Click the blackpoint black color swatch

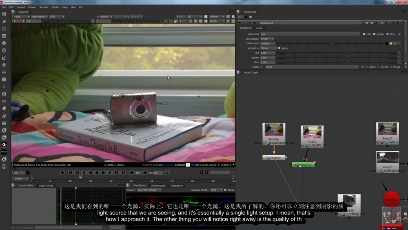pos(387,43)
